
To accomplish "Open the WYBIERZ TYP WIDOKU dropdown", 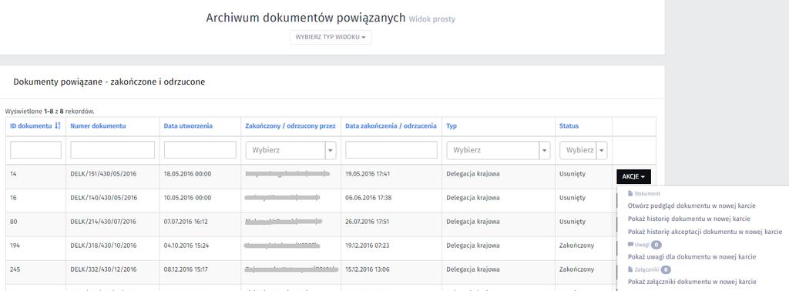I will (x=331, y=38).
